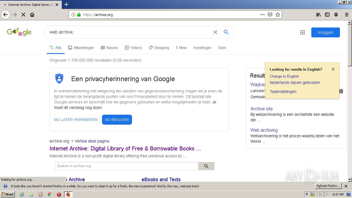Open the Library icon in toolbar
The height and width of the screenshot is (198, 352).
(318, 15)
